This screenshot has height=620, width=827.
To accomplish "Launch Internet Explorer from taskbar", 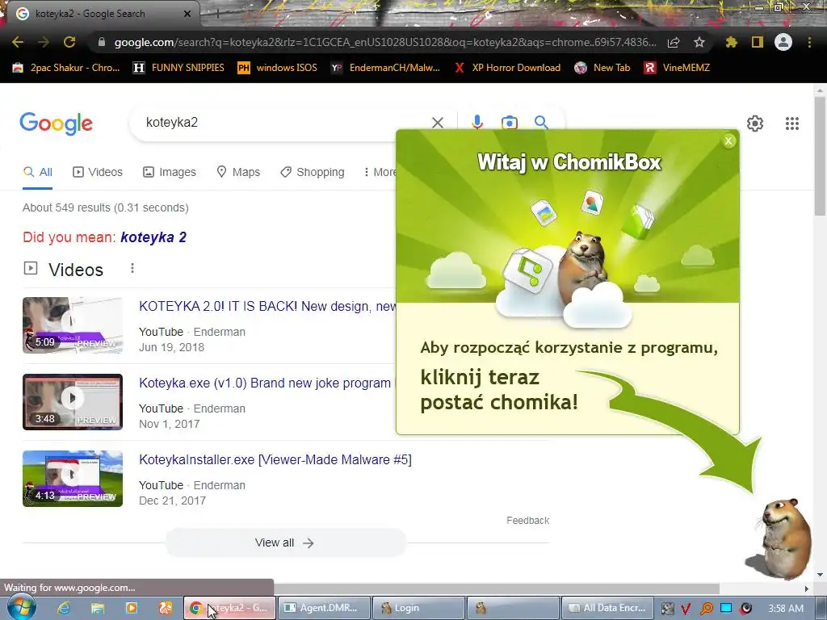I will (64, 608).
